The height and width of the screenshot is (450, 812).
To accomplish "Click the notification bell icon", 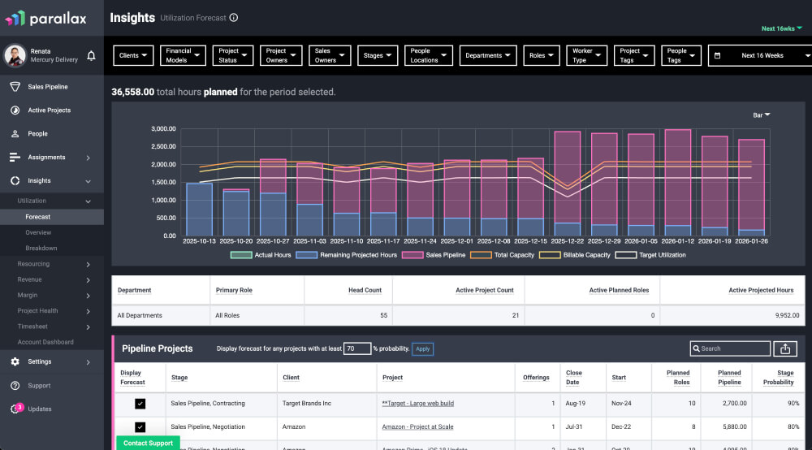I will point(91,55).
